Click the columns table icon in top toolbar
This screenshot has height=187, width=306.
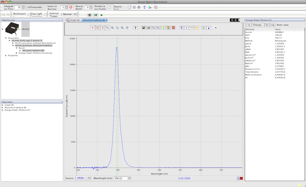click(x=139, y=7)
